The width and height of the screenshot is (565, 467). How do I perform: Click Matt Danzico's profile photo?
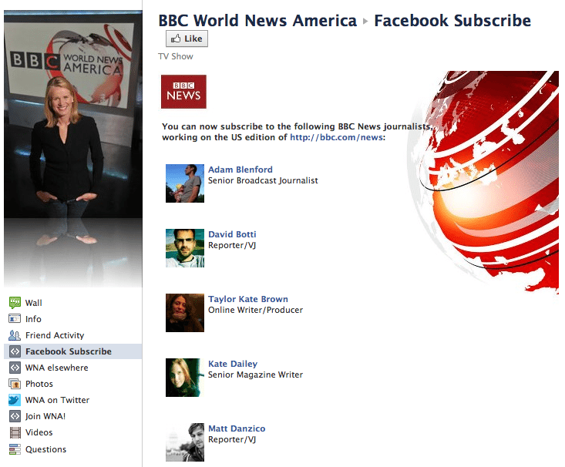pos(185,442)
